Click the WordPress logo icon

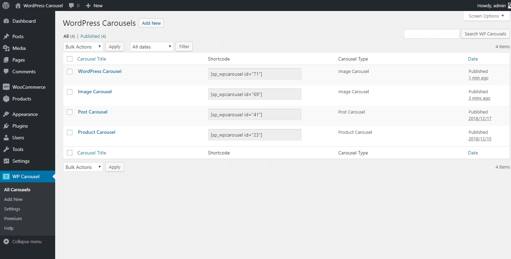pyautogui.click(x=6, y=6)
